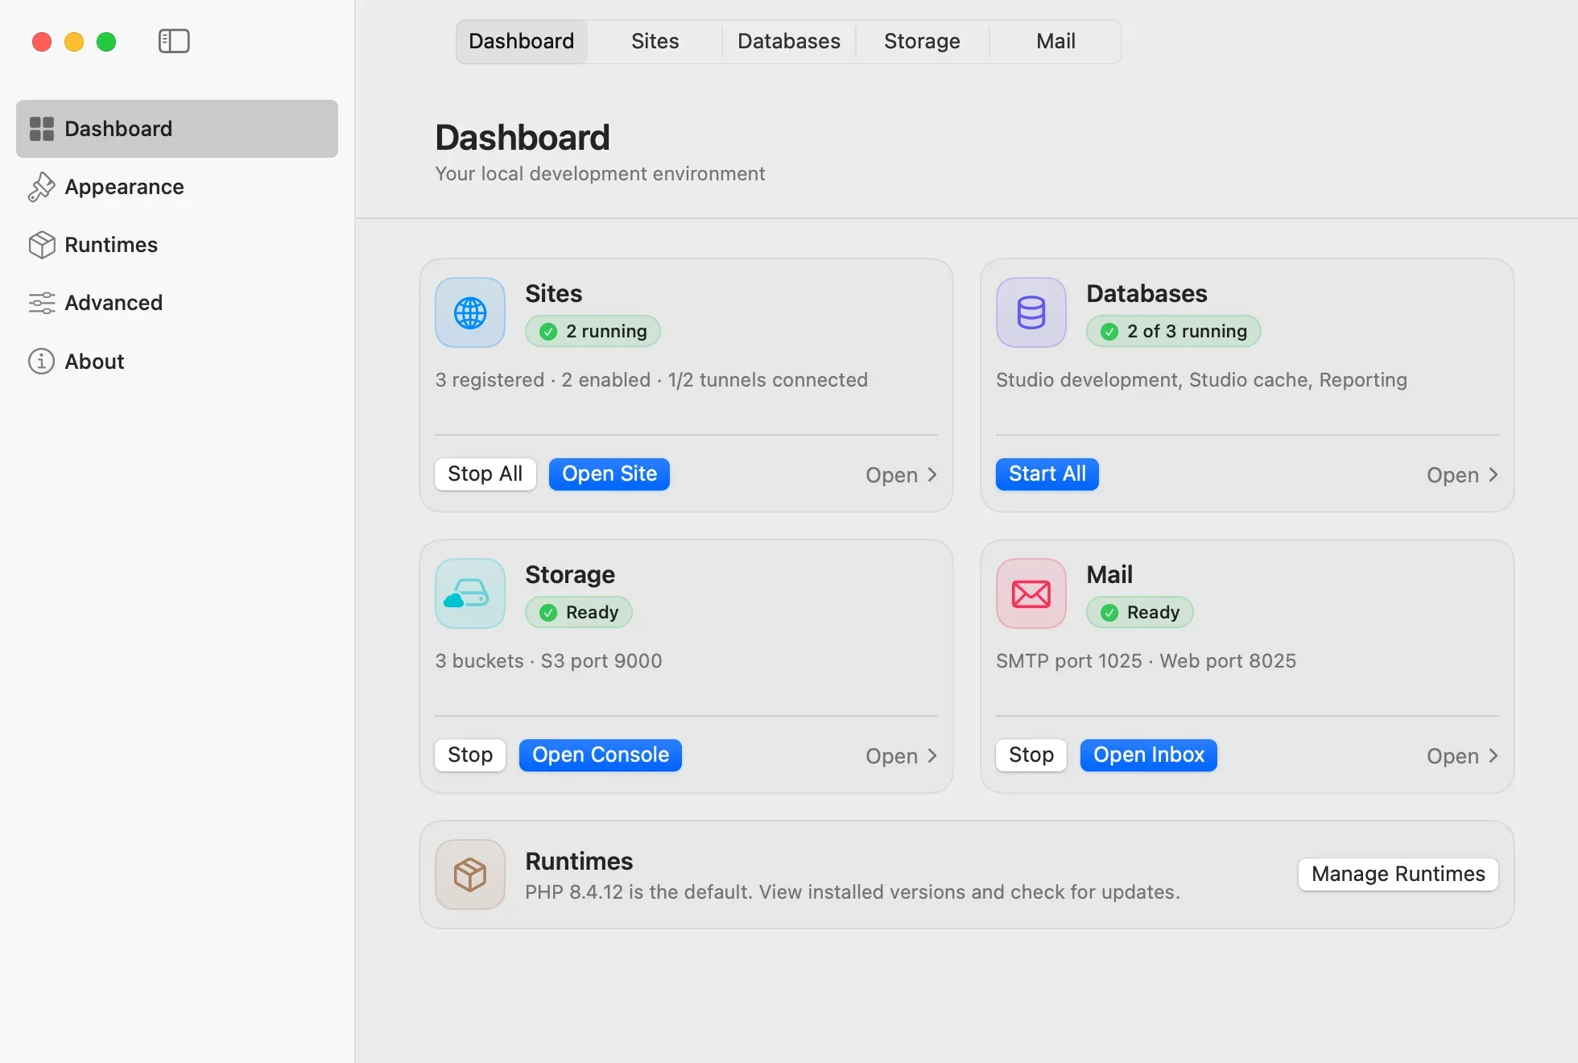Select the Dashboard tab at top
Image resolution: width=1578 pixels, height=1063 pixels.
522,41
